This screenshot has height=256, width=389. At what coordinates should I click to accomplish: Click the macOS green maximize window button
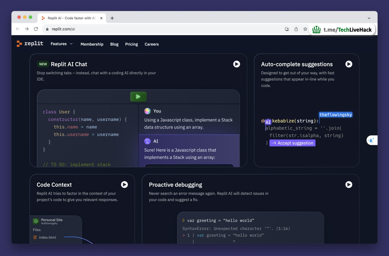30,17
